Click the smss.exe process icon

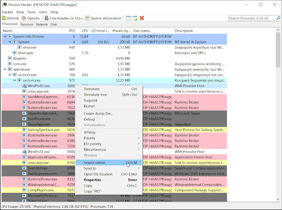coord(19,48)
